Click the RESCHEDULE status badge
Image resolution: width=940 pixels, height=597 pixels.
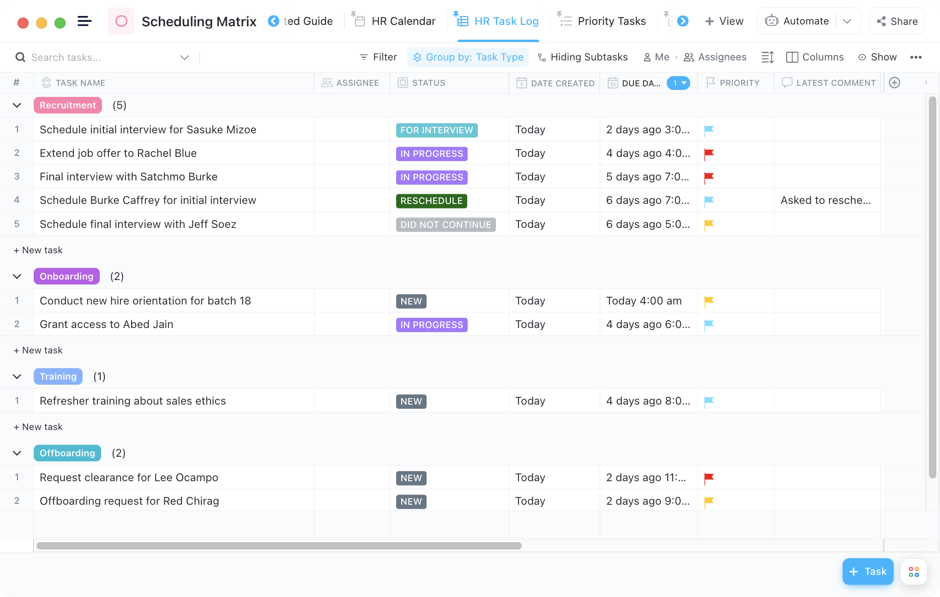click(431, 201)
